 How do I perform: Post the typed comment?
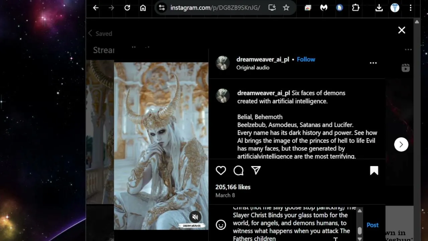tap(372, 225)
